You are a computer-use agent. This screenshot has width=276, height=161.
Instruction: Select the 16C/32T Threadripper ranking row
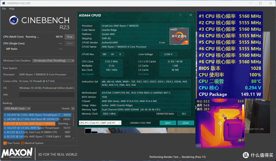click(37, 128)
